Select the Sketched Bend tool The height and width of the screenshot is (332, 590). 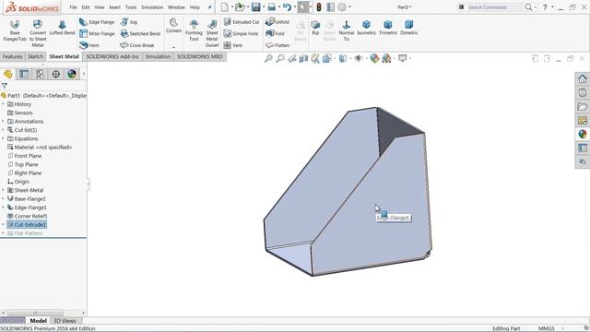[140, 33]
